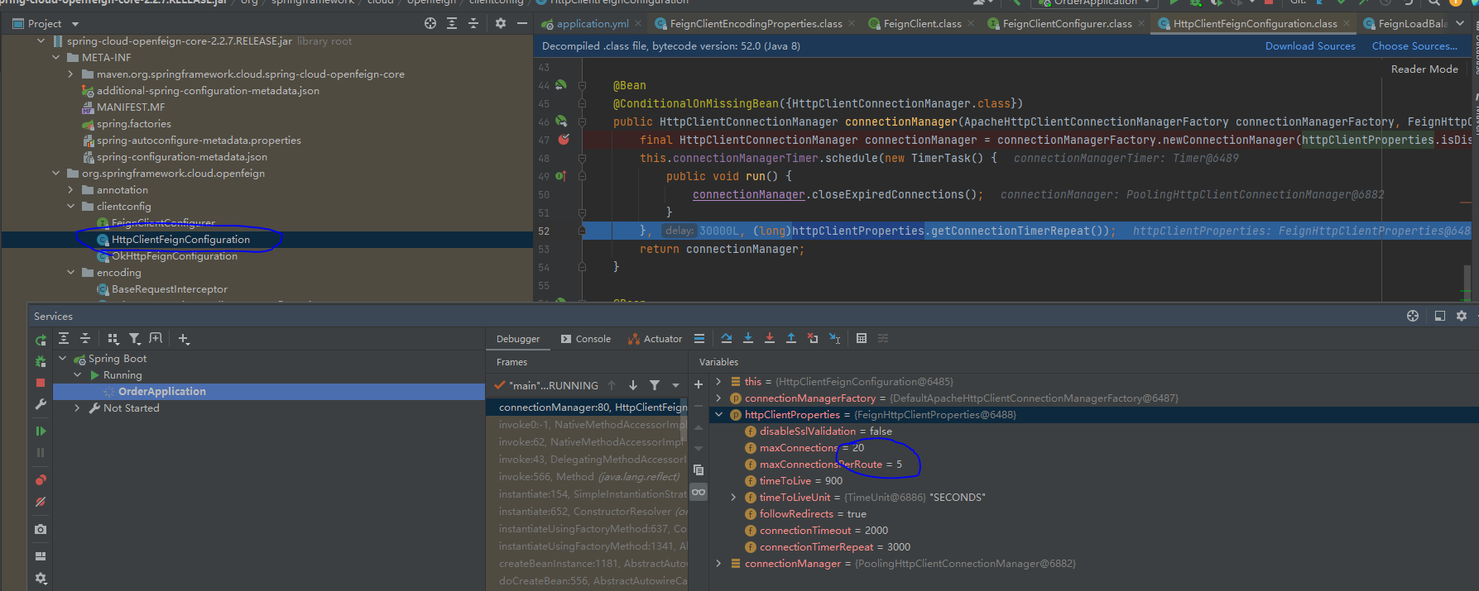Click the thread dump camera icon

(41, 529)
